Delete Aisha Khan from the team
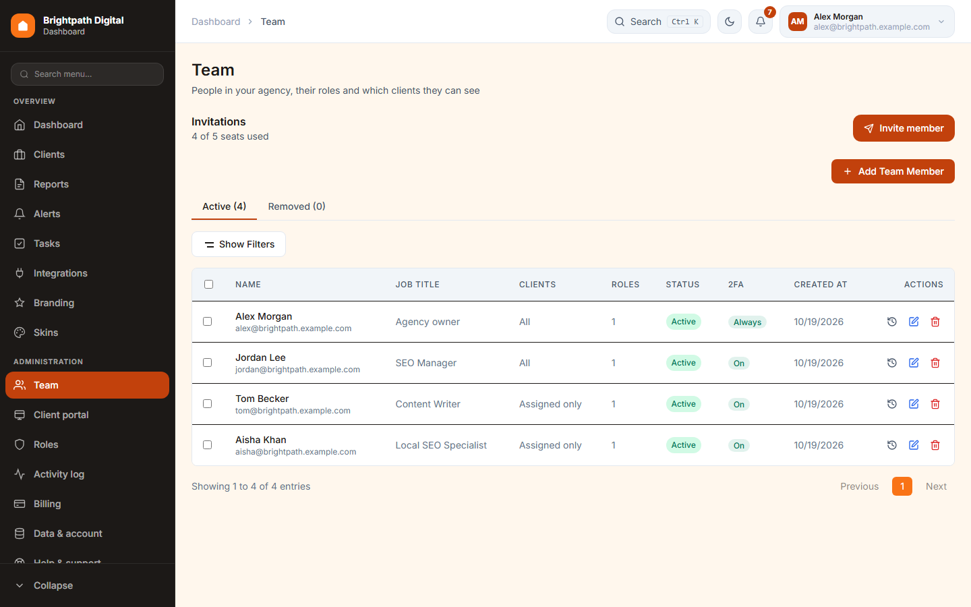This screenshot has width=971, height=607. [935, 445]
